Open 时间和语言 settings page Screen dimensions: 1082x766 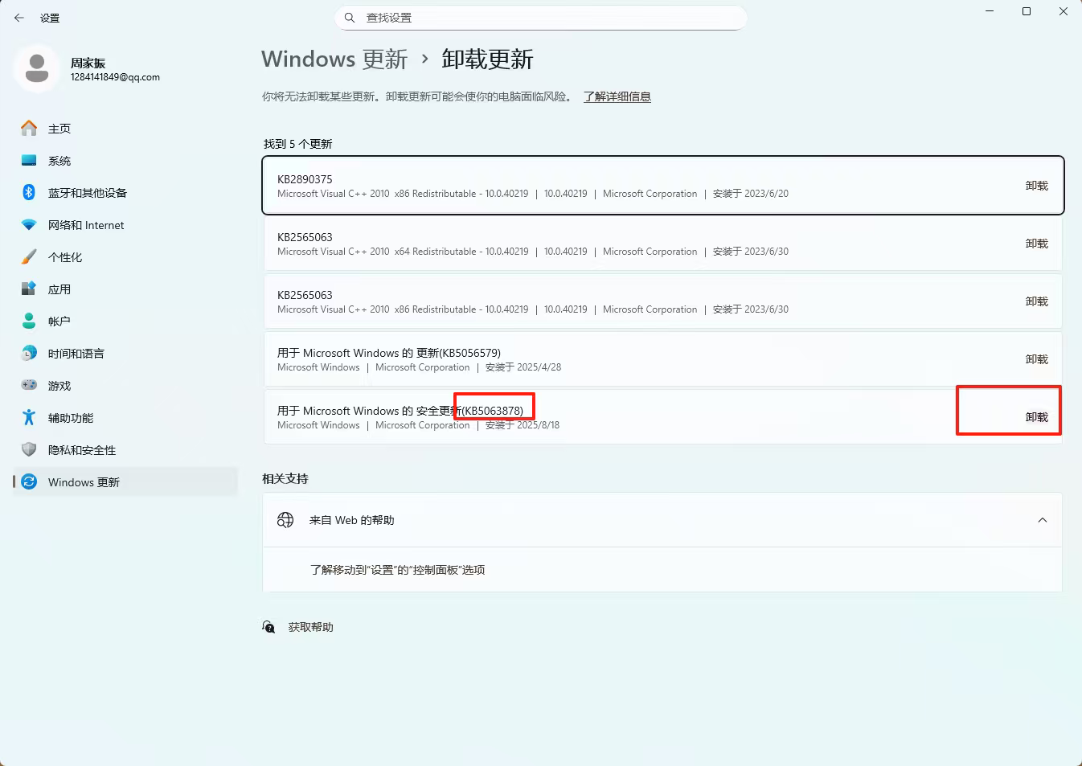click(x=76, y=354)
